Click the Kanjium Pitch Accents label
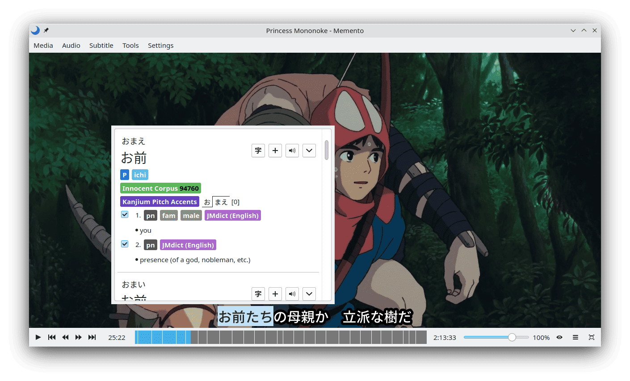Viewport: 630px width, 381px height. (160, 201)
